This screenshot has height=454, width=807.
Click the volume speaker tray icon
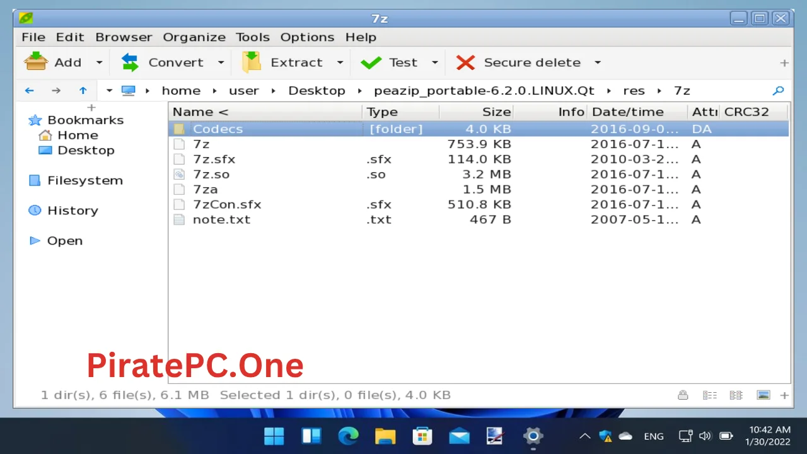click(x=705, y=436)
